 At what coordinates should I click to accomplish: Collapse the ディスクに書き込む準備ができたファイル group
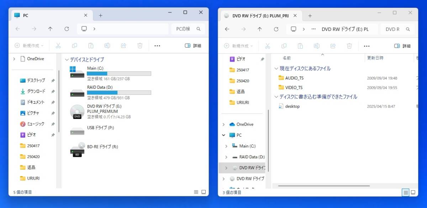[276, 97]
